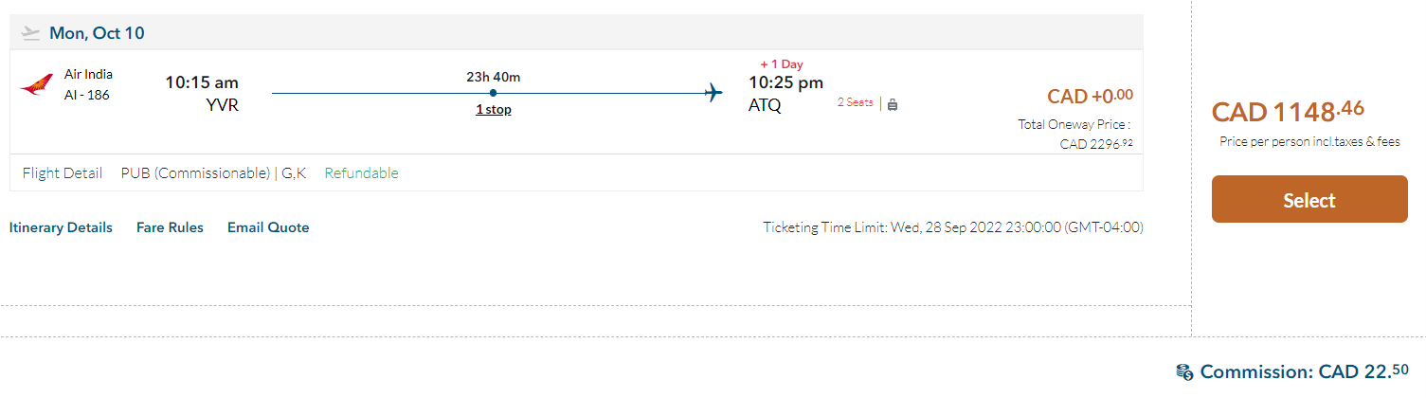Open the Flight Detail section
This screenshot has width=1426, height=398.
[62, 173]
